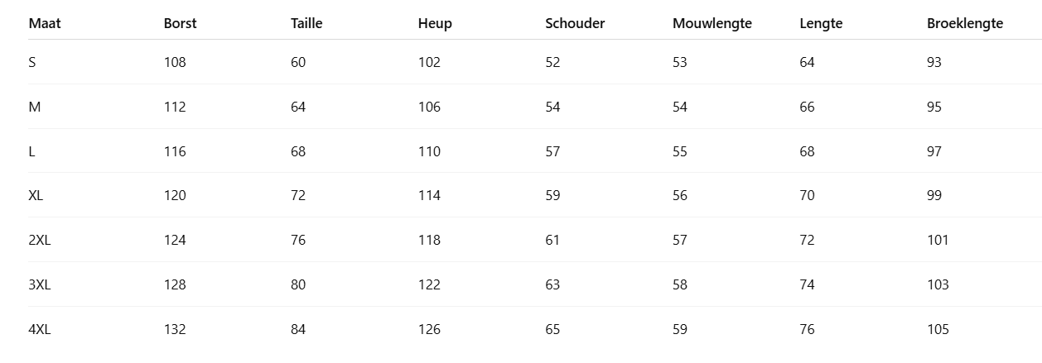This screenshot has height=363, width=1042.
Task: Click the Mouwlengte column header
Action: point(712,23)
